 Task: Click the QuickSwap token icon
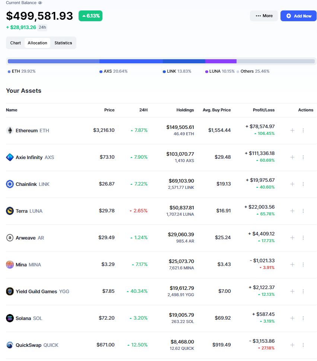point(10,345)
